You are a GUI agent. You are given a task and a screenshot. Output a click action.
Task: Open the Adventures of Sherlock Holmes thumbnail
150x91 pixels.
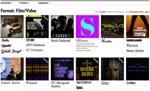(87, 69)
